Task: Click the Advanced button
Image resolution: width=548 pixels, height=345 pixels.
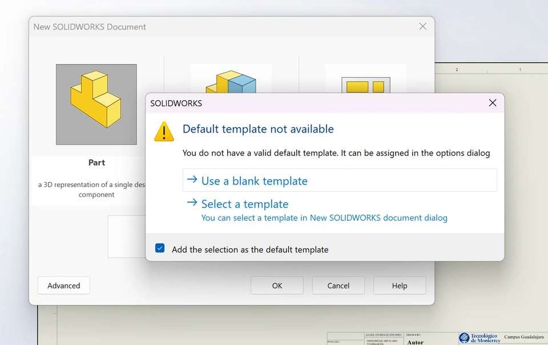Action: (x=63, y=286)
